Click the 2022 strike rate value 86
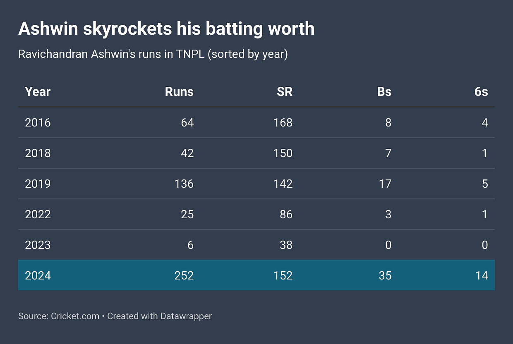Image resolution: width=513 pixels, height=344 pixels. pos(286,214)
